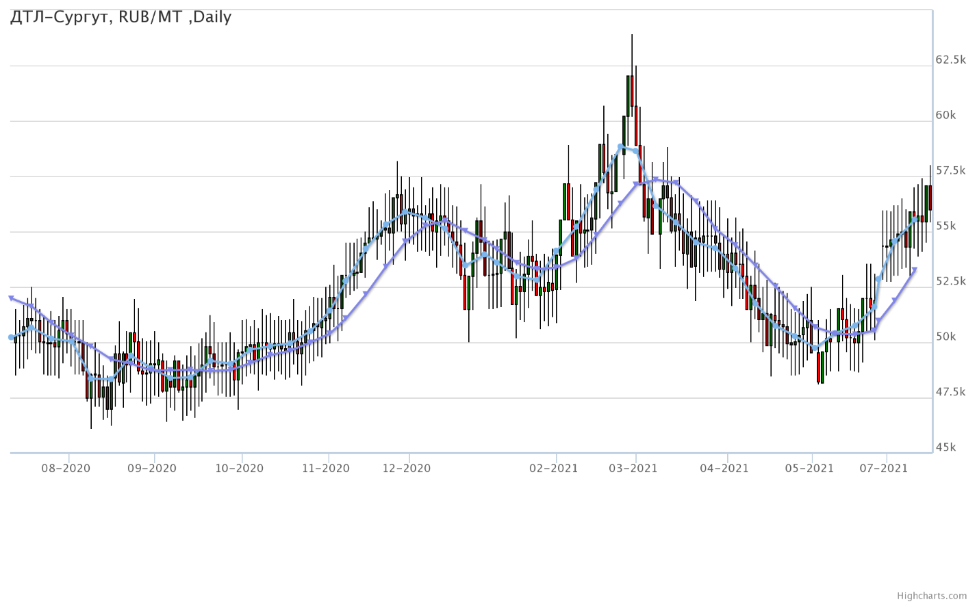Click the 08-2020 x-axis date label
This screenshot has width=977, height=604.
66,469
